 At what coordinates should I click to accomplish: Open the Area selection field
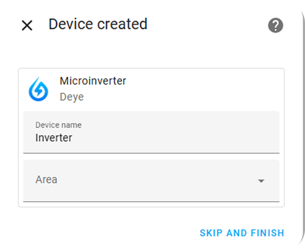151,181
